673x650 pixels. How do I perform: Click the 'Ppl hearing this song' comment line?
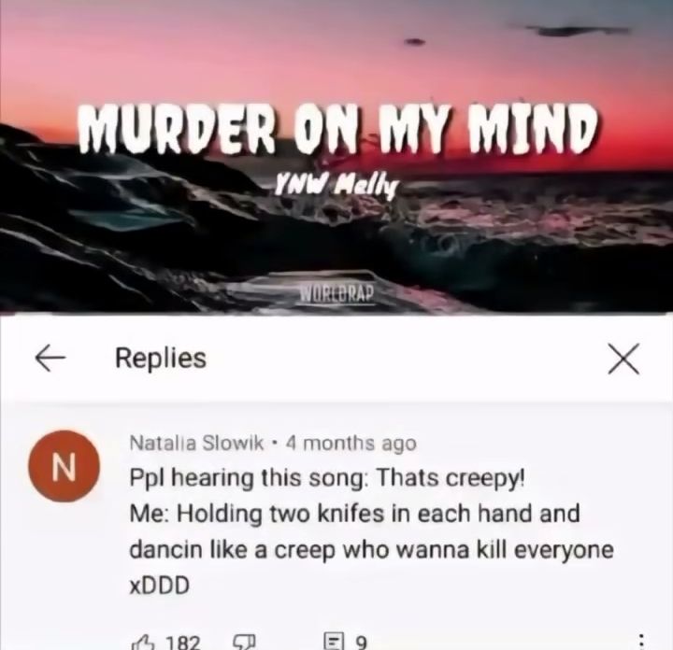[327, 478]
